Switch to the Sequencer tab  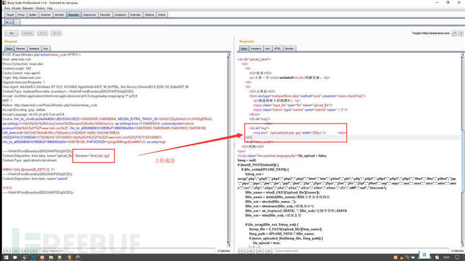pos(89,15)
